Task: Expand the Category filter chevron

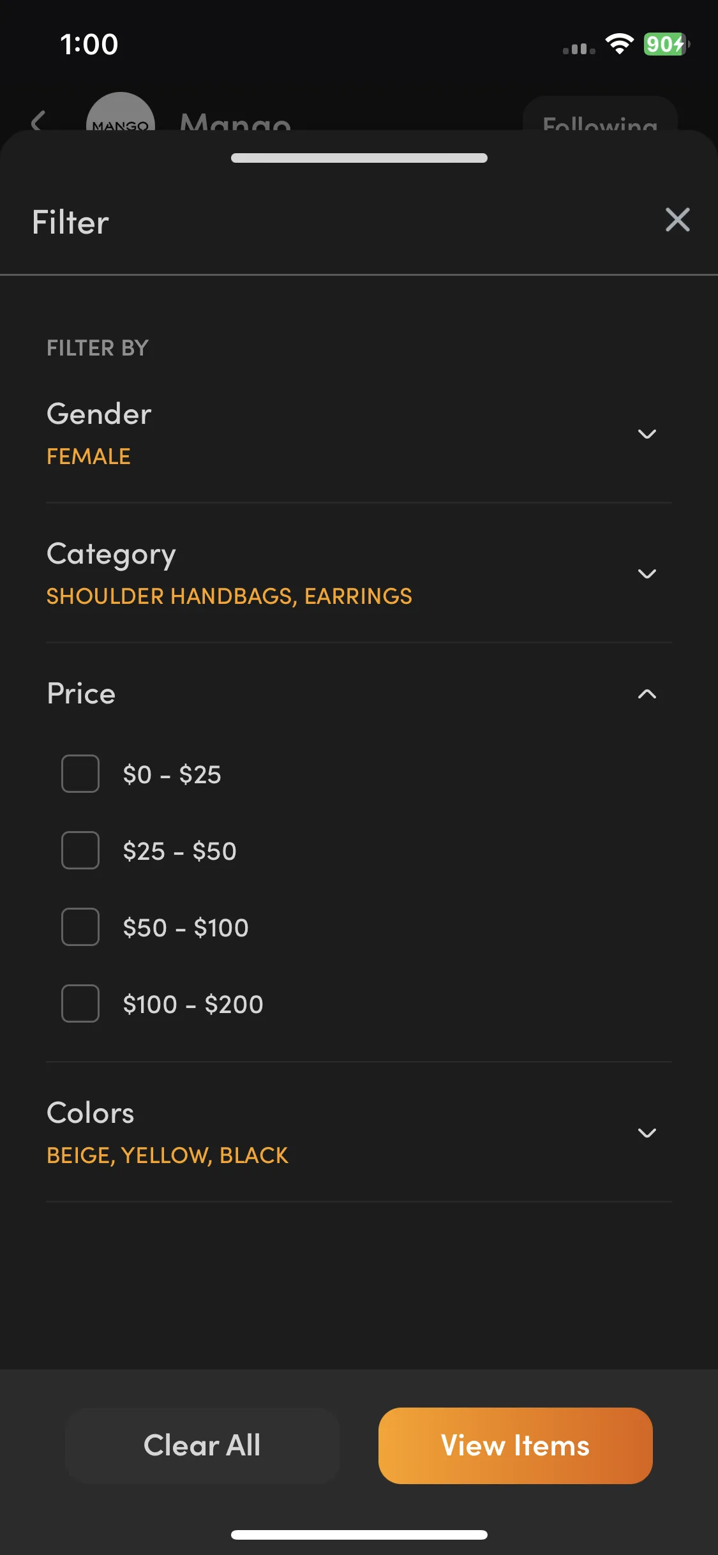Action: (x=647, y=574)
